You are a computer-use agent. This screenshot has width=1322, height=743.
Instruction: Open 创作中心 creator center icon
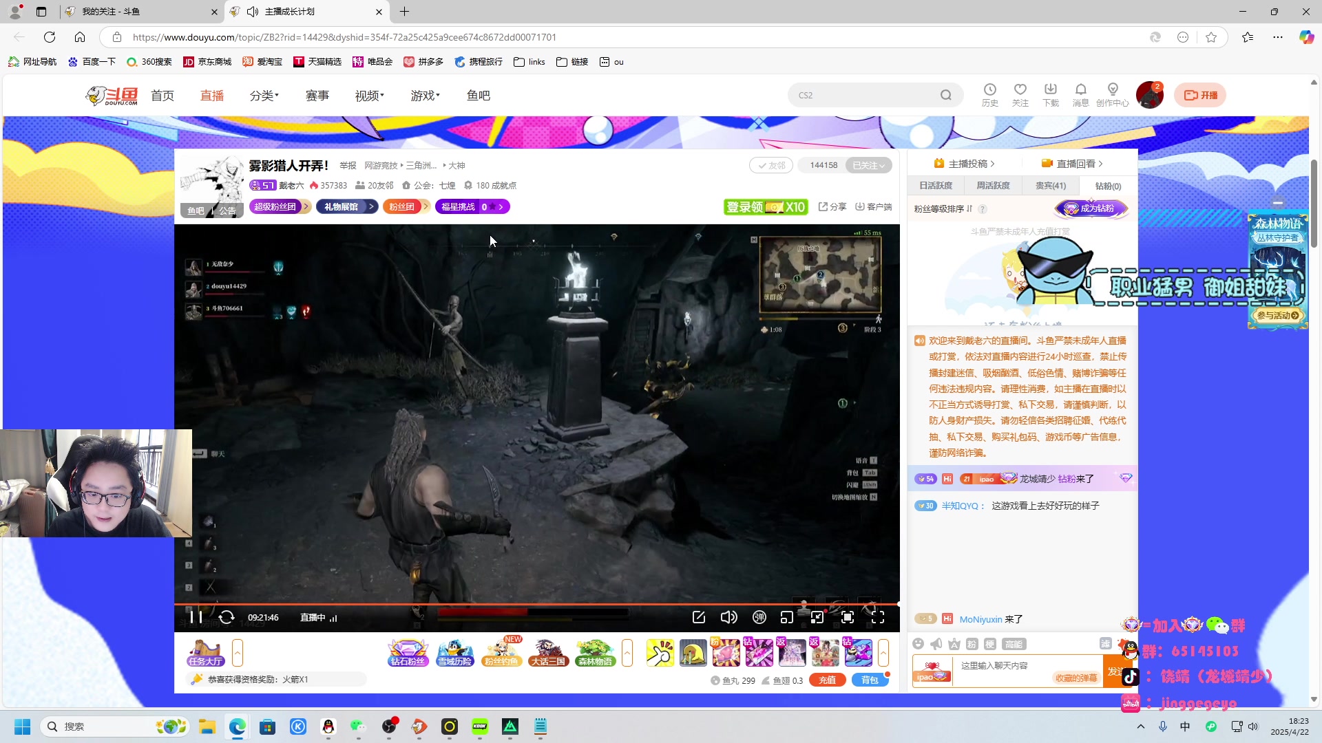tap(1113, 95)
